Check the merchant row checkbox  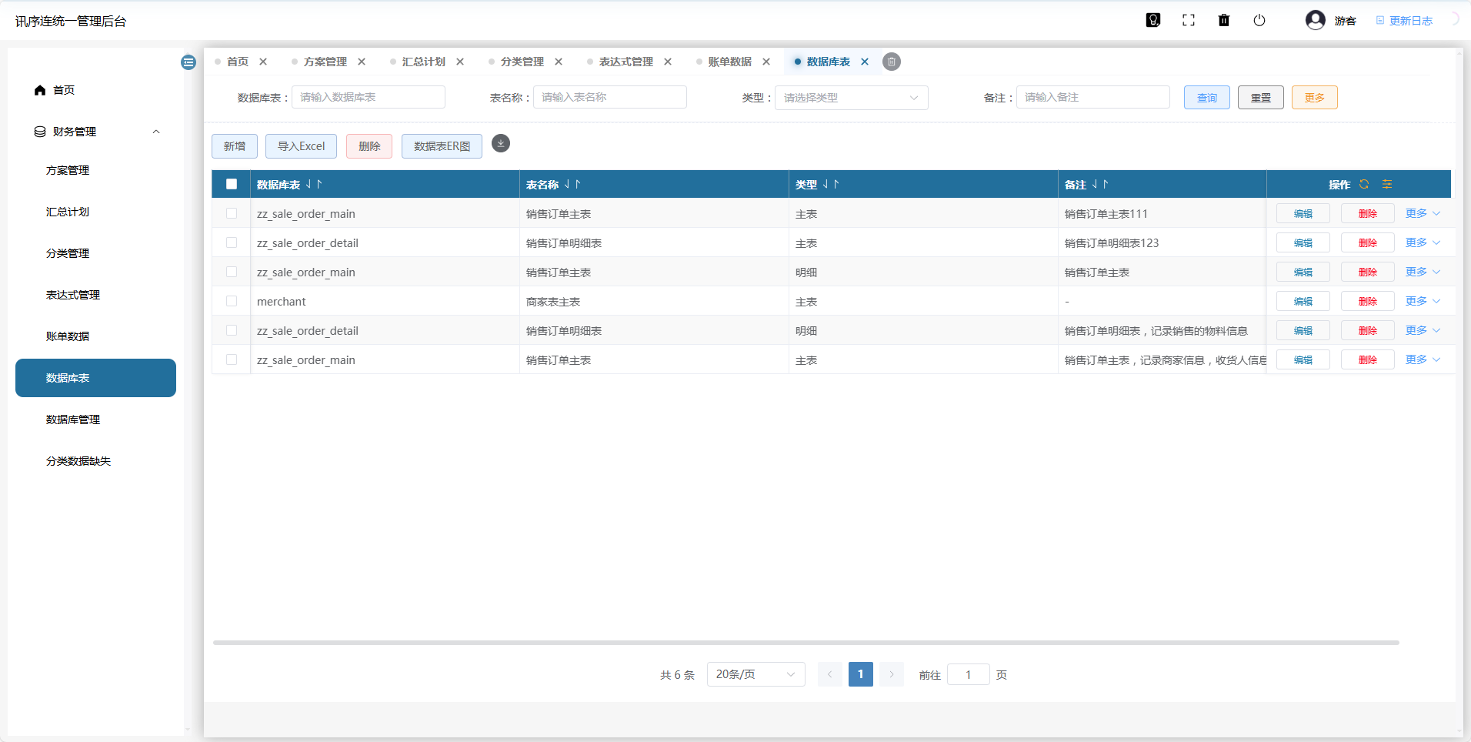click(232, 301)
